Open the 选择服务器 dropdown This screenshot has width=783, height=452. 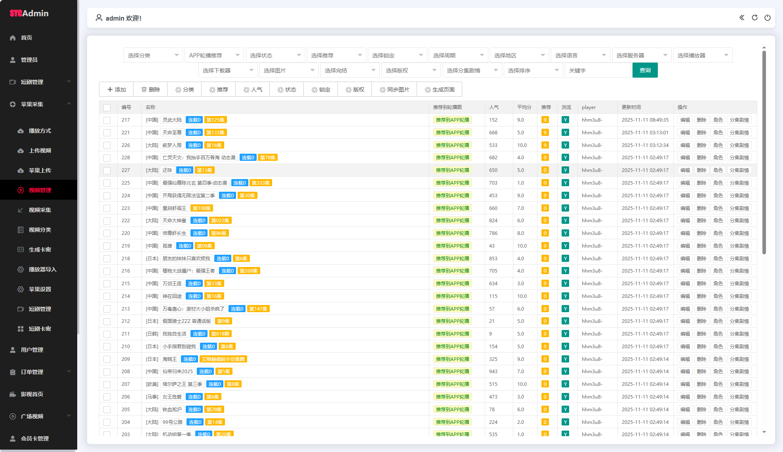pos(641,55)
